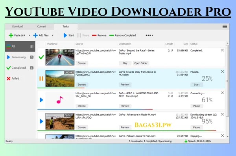Click the Adventure in Moab hiker thumbnail

tap(60, 121)
